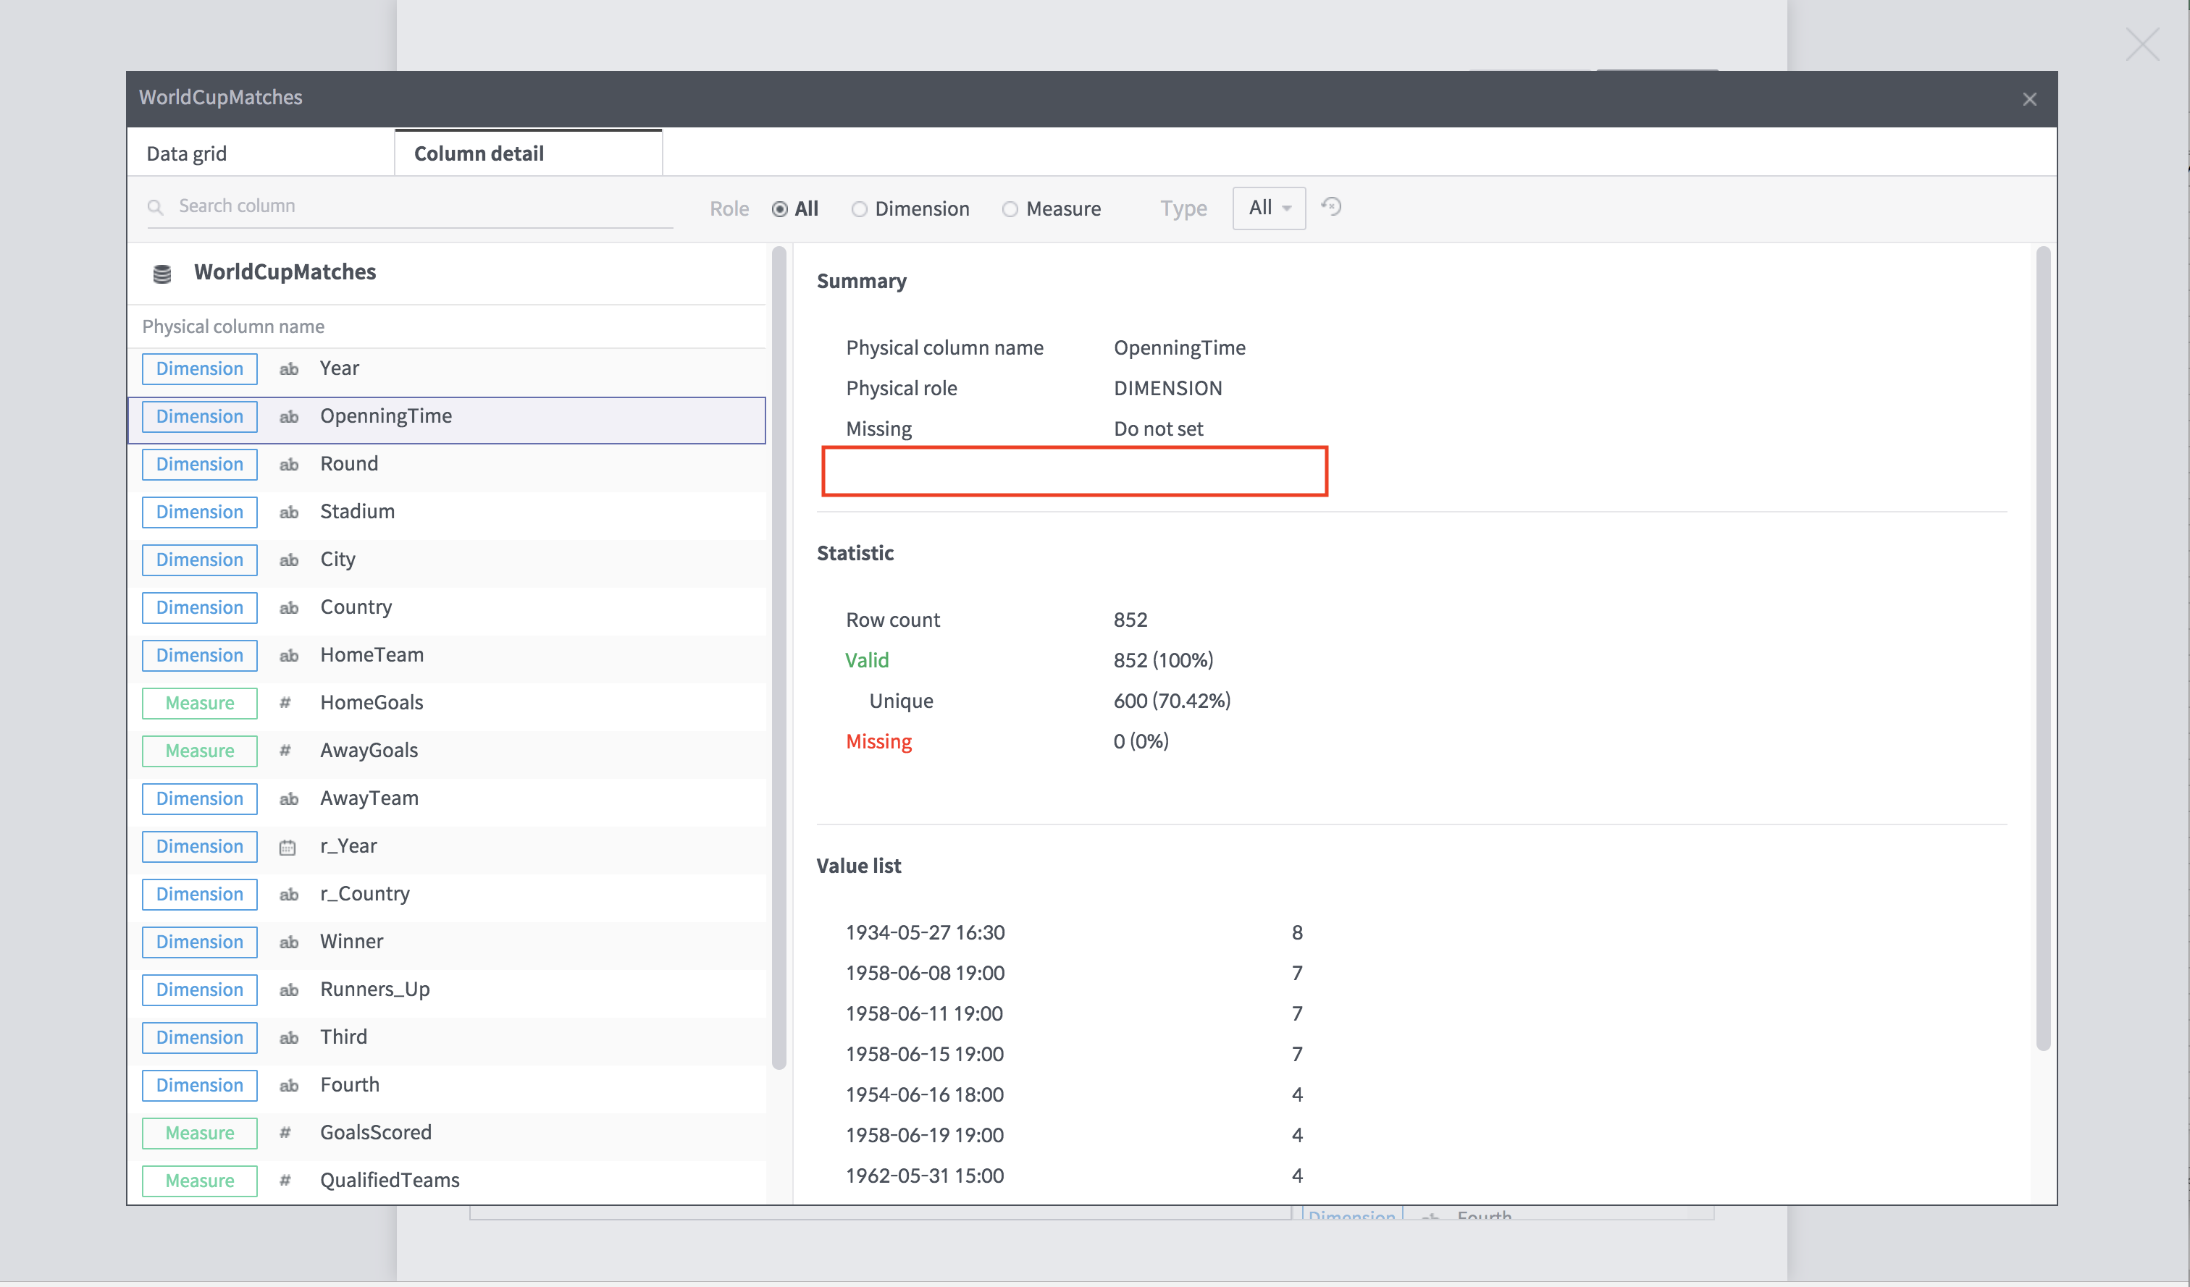Click the numeric '#' icon beside HomeGoals
This screenshot has height=1287, width=2190.
[x=285, y=703]
